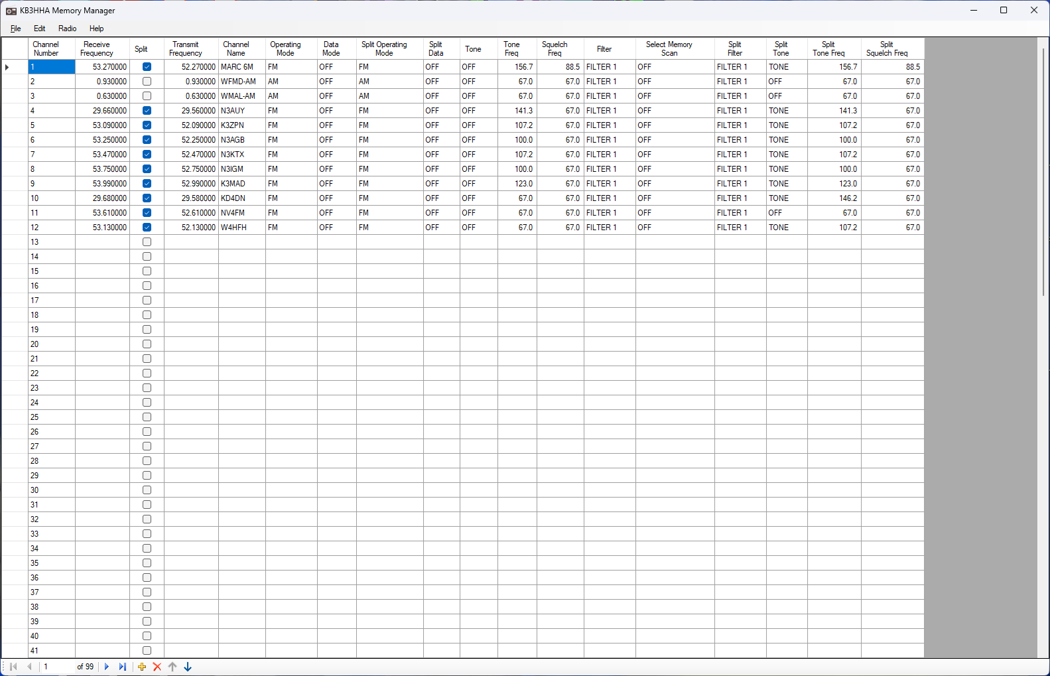Click the Tone Freq column header
Image resolution: width=1050 pixels, height=676 pixels.
pyautogui.click(x=517, y=49)
